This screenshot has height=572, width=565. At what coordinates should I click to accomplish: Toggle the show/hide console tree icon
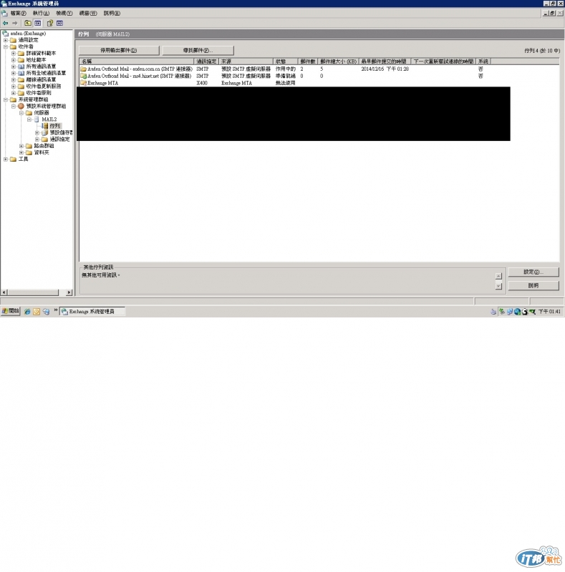(38, 23)
